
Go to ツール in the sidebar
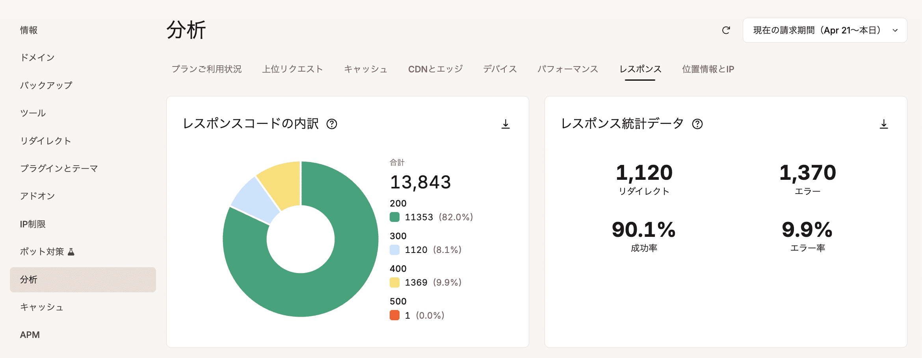(33, 113)
